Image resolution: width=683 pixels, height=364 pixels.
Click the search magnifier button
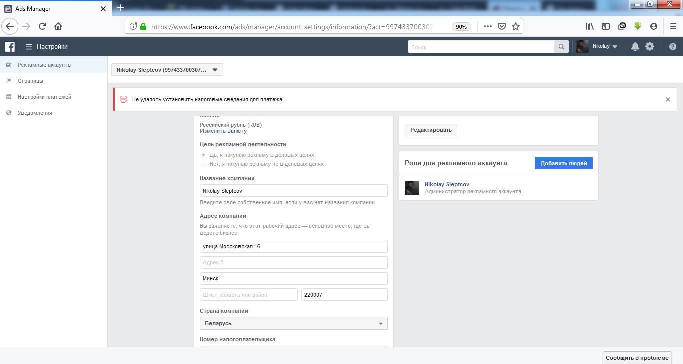(x=561, y=47)
